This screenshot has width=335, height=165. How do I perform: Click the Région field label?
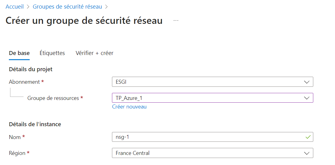(17, 153)
